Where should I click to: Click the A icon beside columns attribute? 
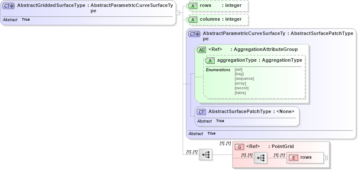(193, 20)
